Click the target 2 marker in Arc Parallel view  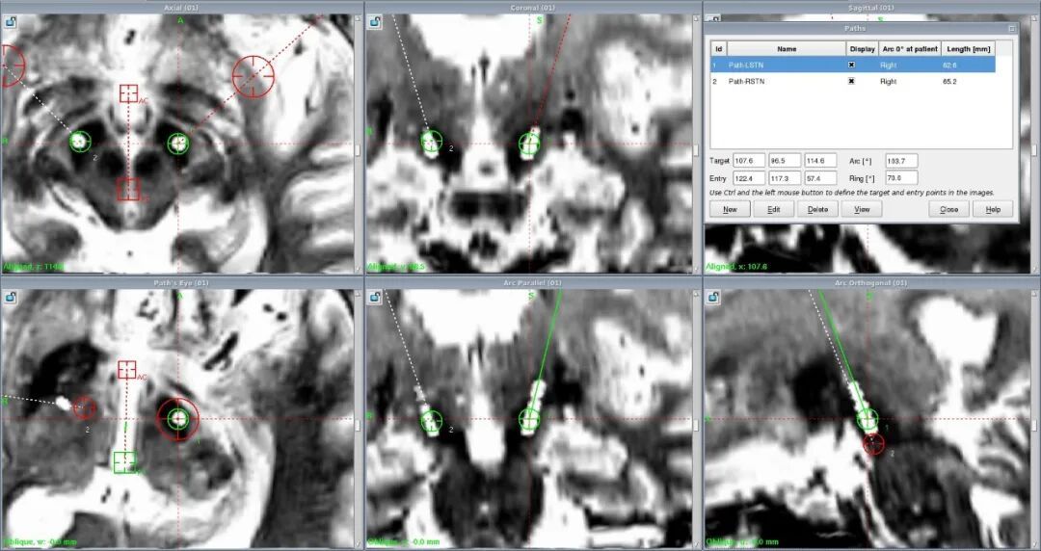tap(432, 421)
